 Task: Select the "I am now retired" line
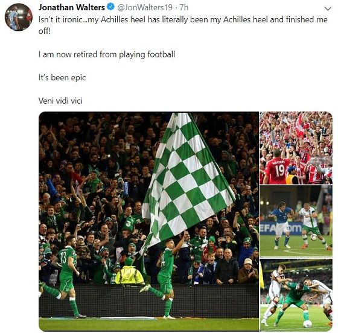click(107, 54)
